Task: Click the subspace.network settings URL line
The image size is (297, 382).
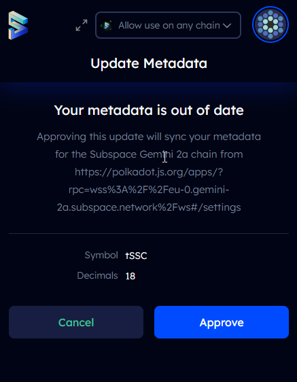Action: 149,207
